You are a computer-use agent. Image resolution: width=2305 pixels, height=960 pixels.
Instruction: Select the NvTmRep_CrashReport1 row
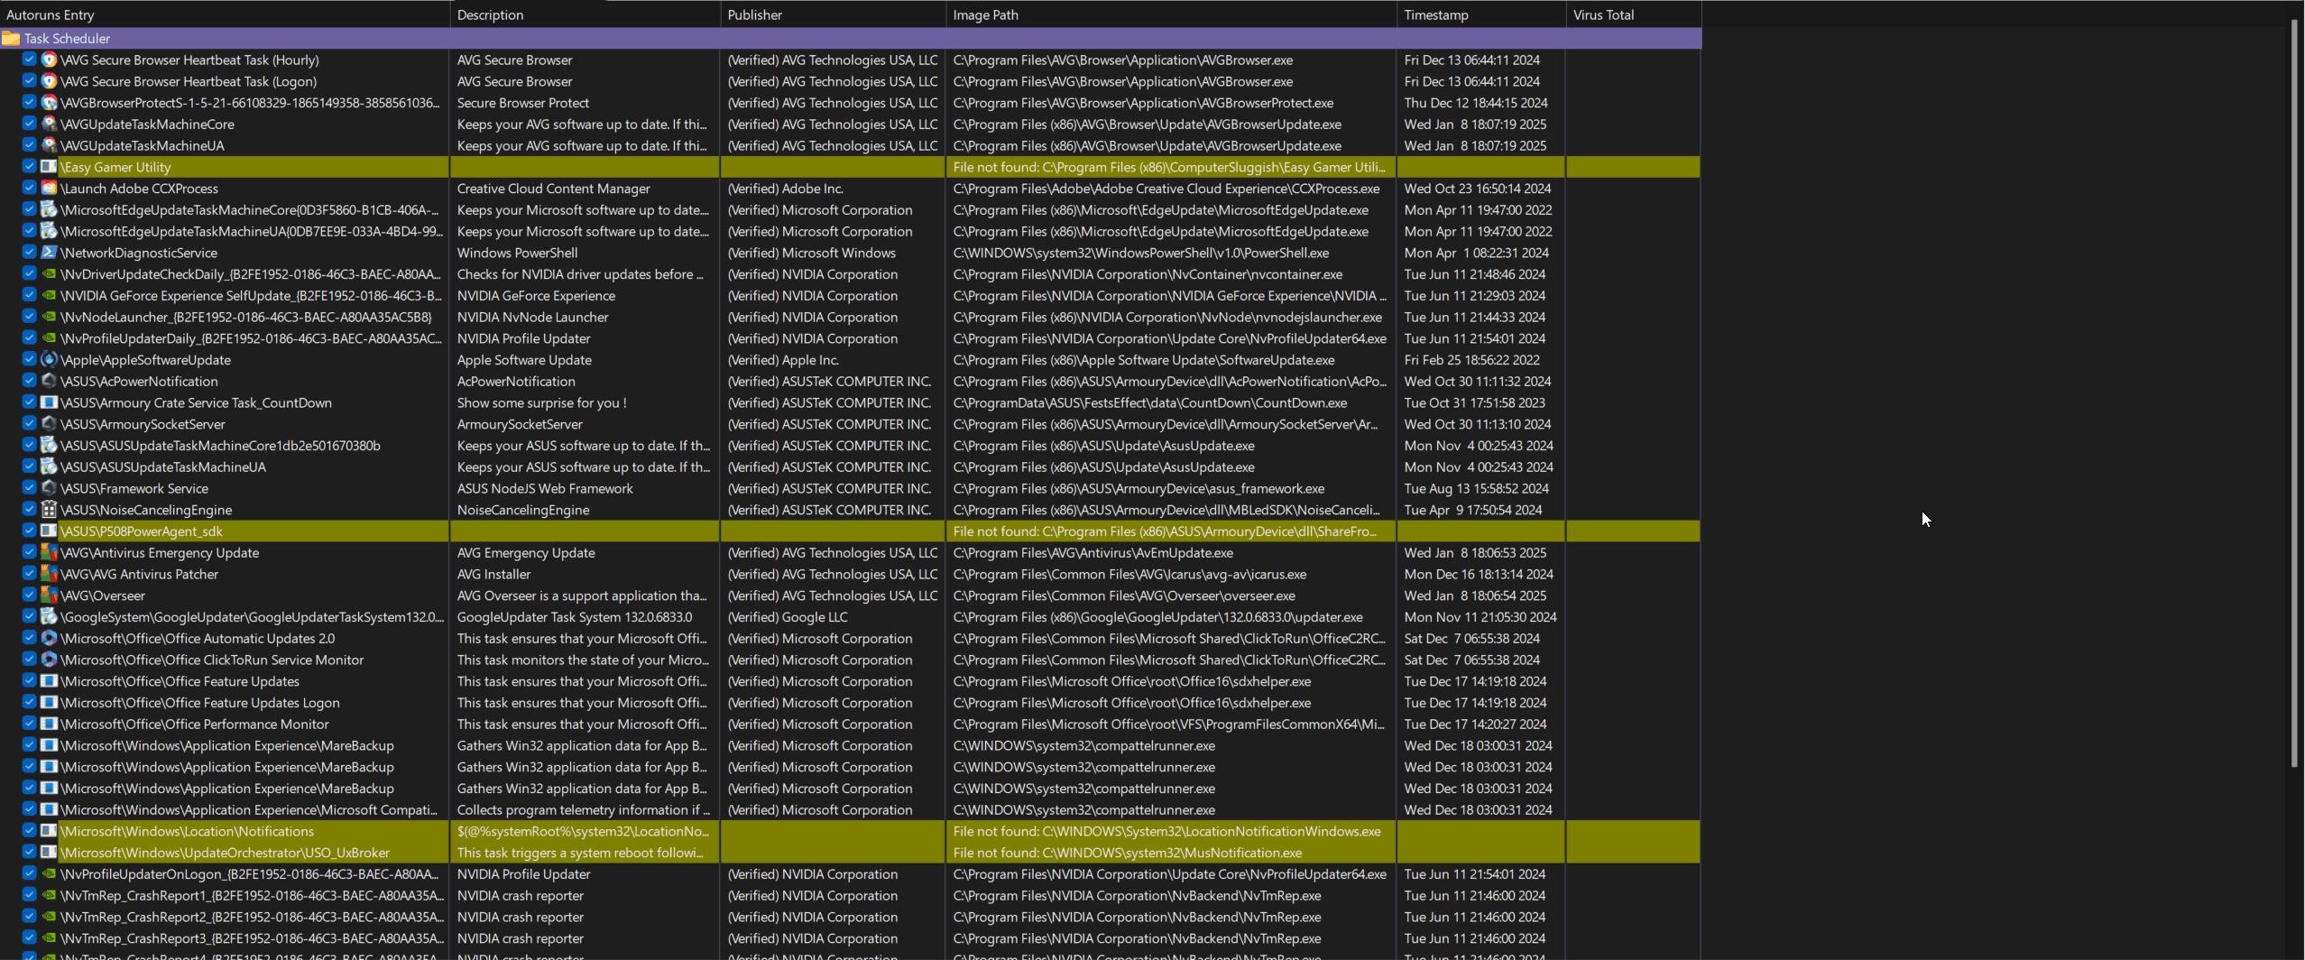(851, 895)
